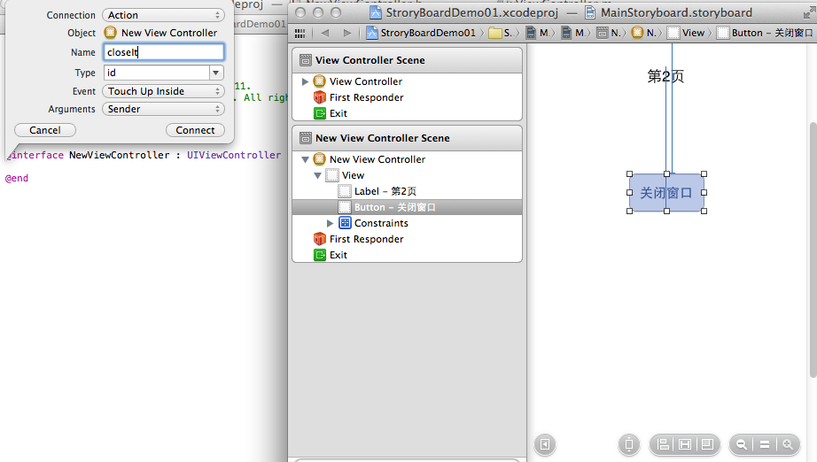This screenshot has width=817, height=462.
Task: Click @end line in code editor
Action: pyautogui.click(x=17, y=178)
